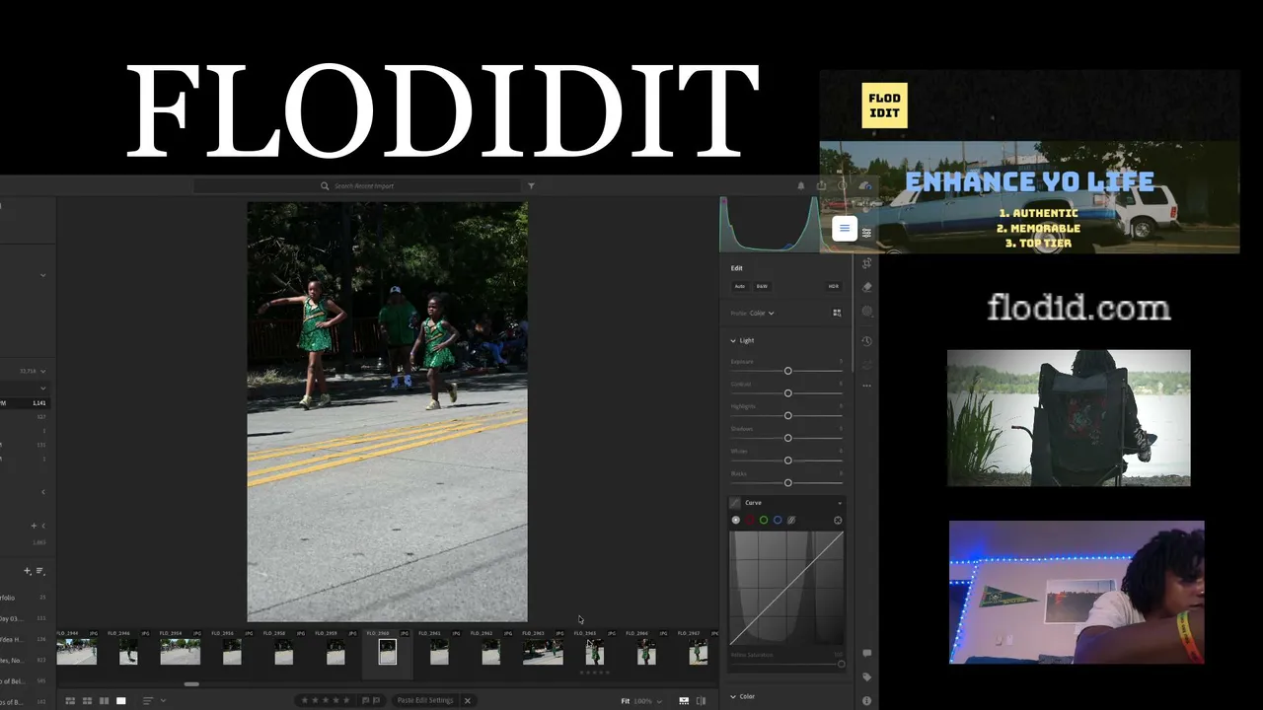The width and height of the screenshot is (1263, 710).
Task: Click the sort order icon in bottom toolbar
Action: click(x=148, y=701)
